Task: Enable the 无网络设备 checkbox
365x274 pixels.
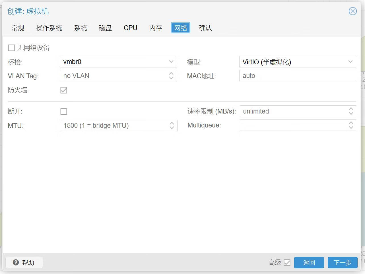Action: pyautogui.click(x=11, y=48)
